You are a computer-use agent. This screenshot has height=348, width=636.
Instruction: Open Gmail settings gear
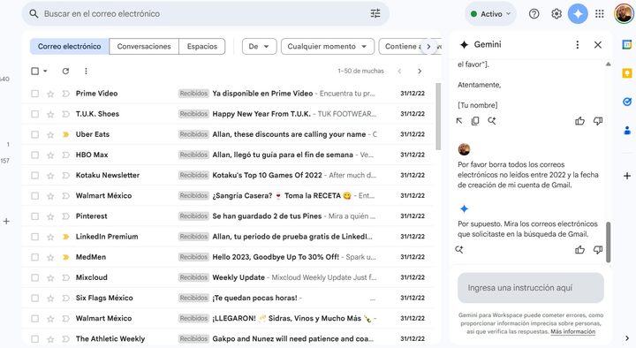pos(556,14)
